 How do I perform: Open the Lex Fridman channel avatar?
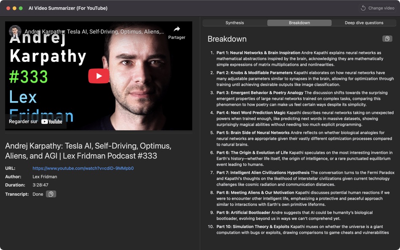[x=15, y=32]
